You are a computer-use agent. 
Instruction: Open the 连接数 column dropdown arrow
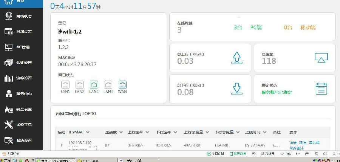click(121, 132)
